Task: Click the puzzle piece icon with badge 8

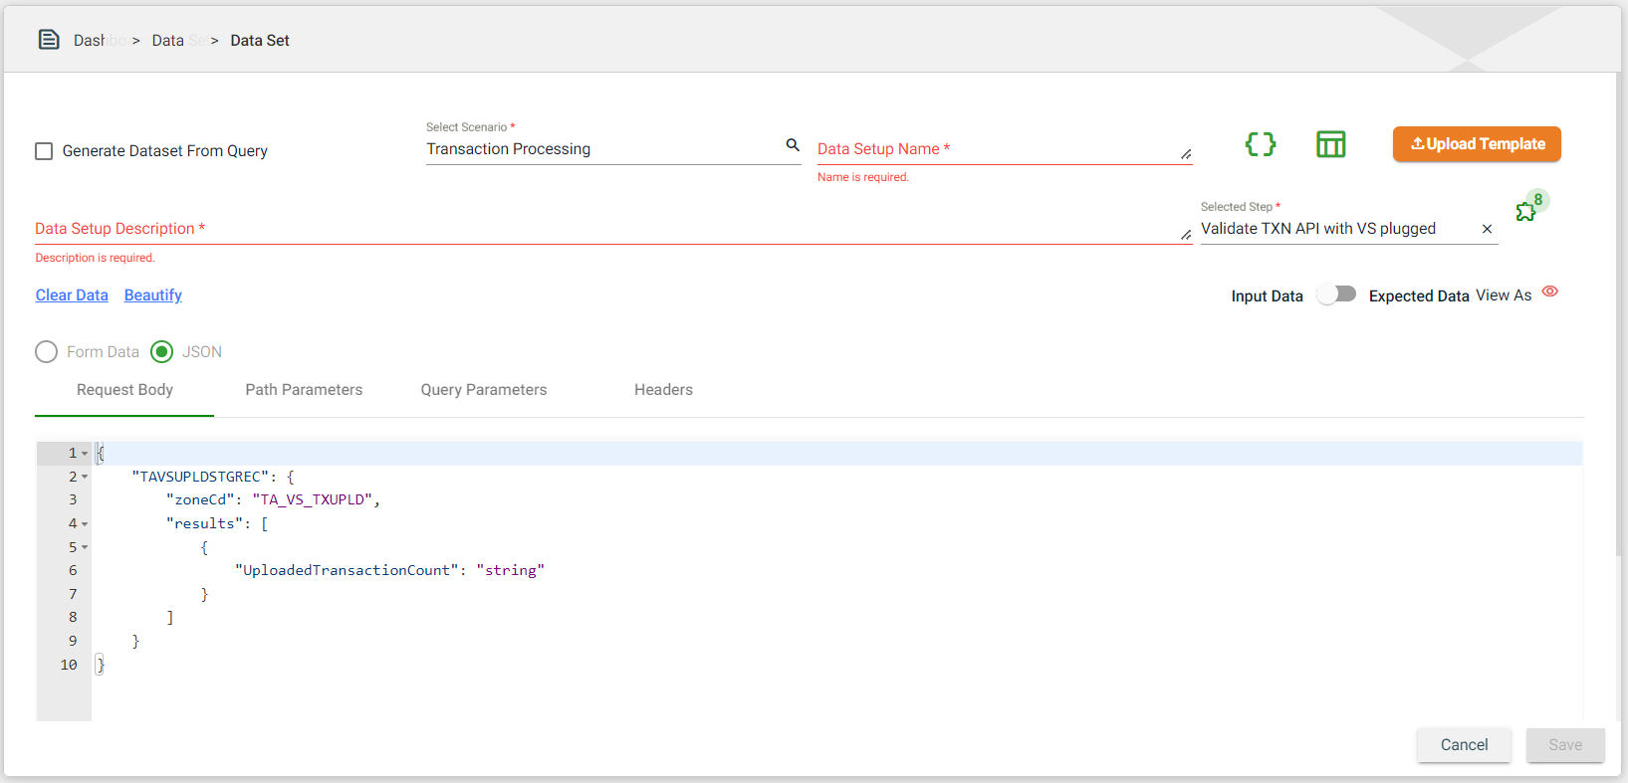Action: (1525, 211)
